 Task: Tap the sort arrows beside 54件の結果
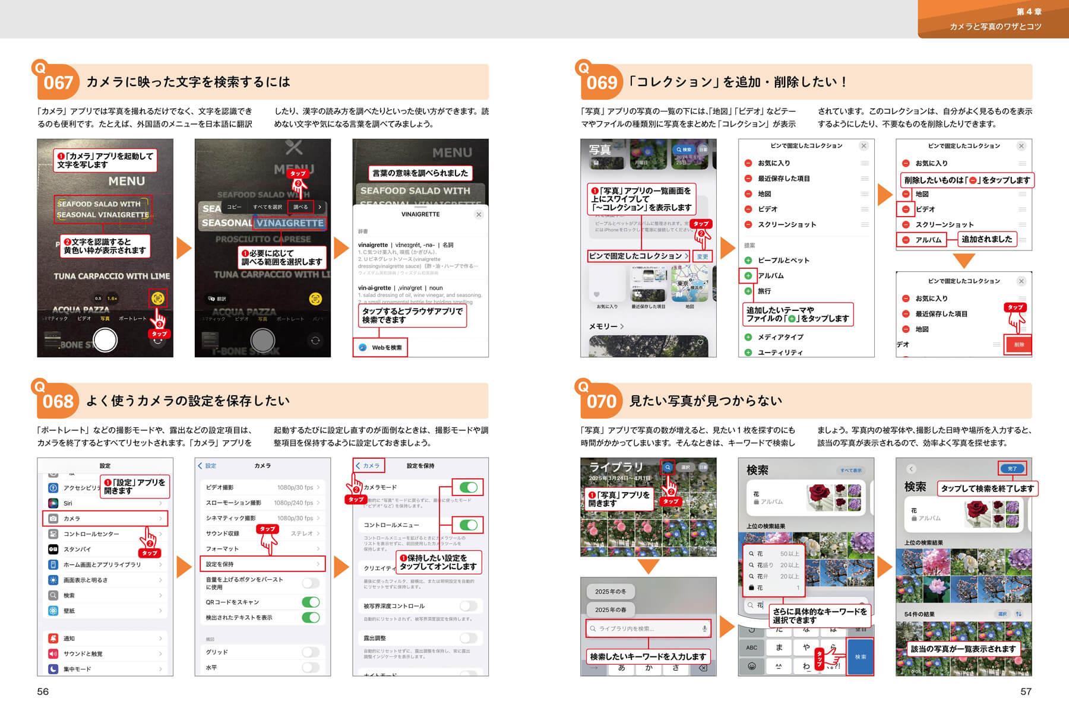[x=1019, y=614]
